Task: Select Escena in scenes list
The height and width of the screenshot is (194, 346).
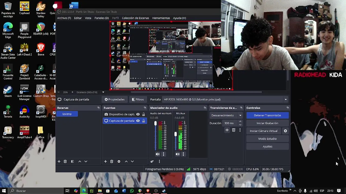Action: (67, 114)
